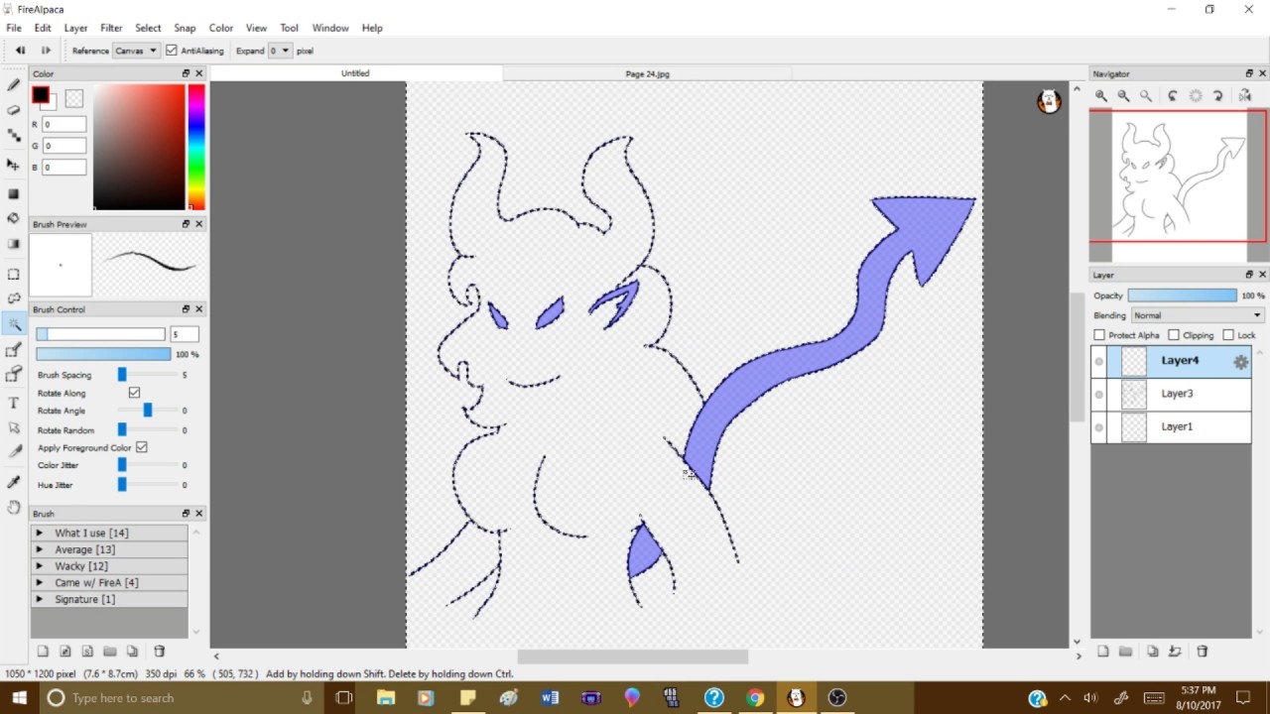
Task: Delete the layer with the trash icon
Action: (x=1203, y=652)
